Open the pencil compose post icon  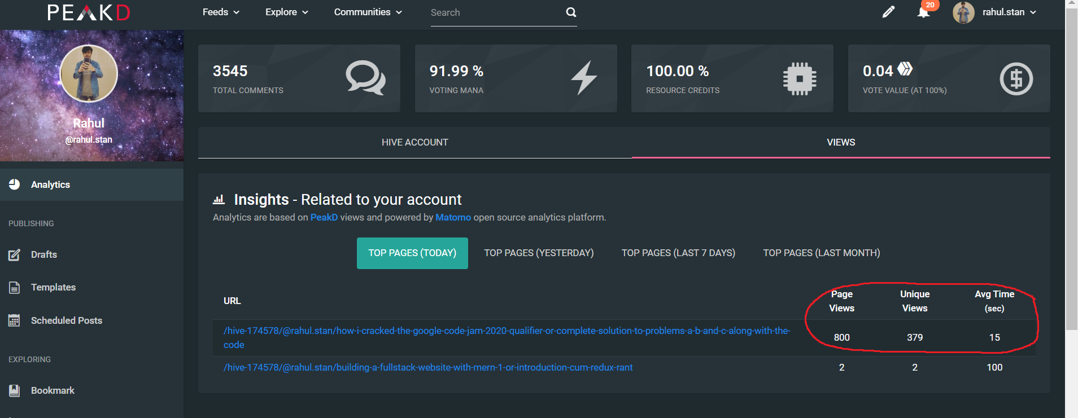[888, 12]
